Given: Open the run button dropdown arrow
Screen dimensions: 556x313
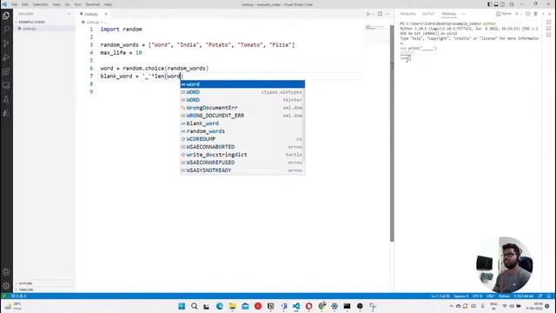Looking at the screenshot, I should click(373, 14).
